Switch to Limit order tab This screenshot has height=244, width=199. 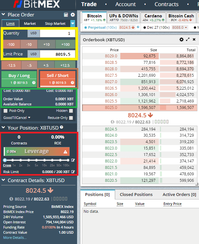(x=10, y=24)
